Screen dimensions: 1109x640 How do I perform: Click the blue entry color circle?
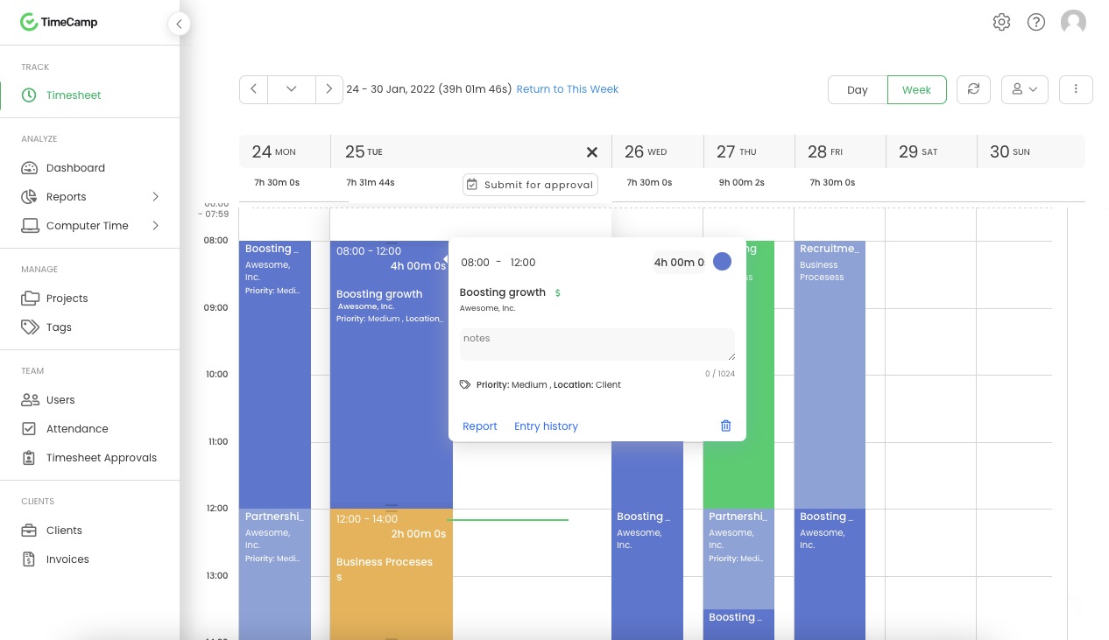722,262
